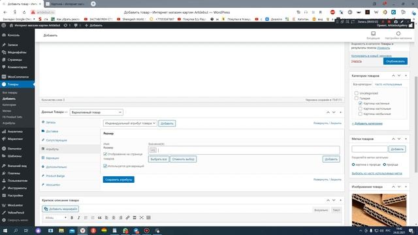Toggle Галерея category checkbox
The image size is (418, 235).
357,99
